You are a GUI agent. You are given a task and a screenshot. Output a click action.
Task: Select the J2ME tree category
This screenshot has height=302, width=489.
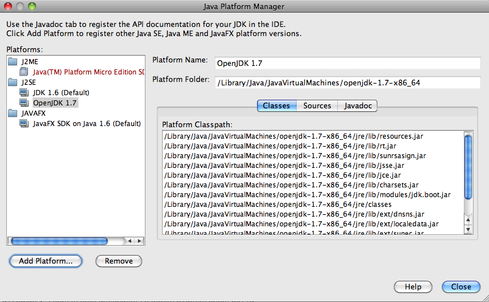click(30, 62)
